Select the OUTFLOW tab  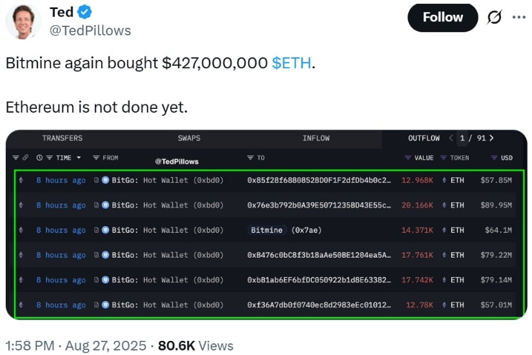(424, 138)
